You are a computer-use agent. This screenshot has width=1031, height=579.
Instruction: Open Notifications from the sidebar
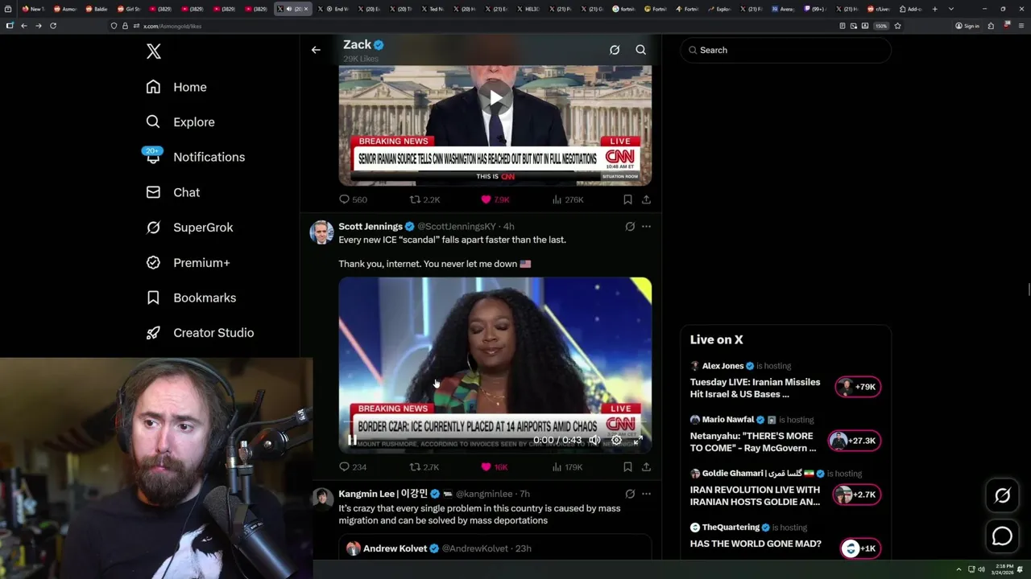[x=195, y=157]
